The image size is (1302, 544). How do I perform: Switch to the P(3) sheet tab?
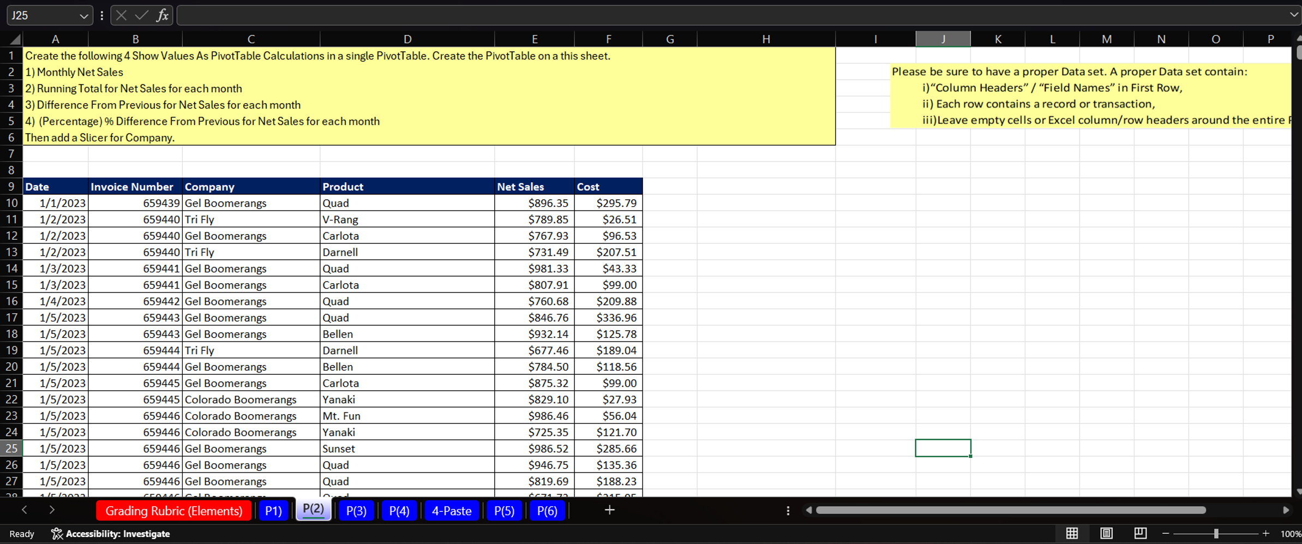356,510
